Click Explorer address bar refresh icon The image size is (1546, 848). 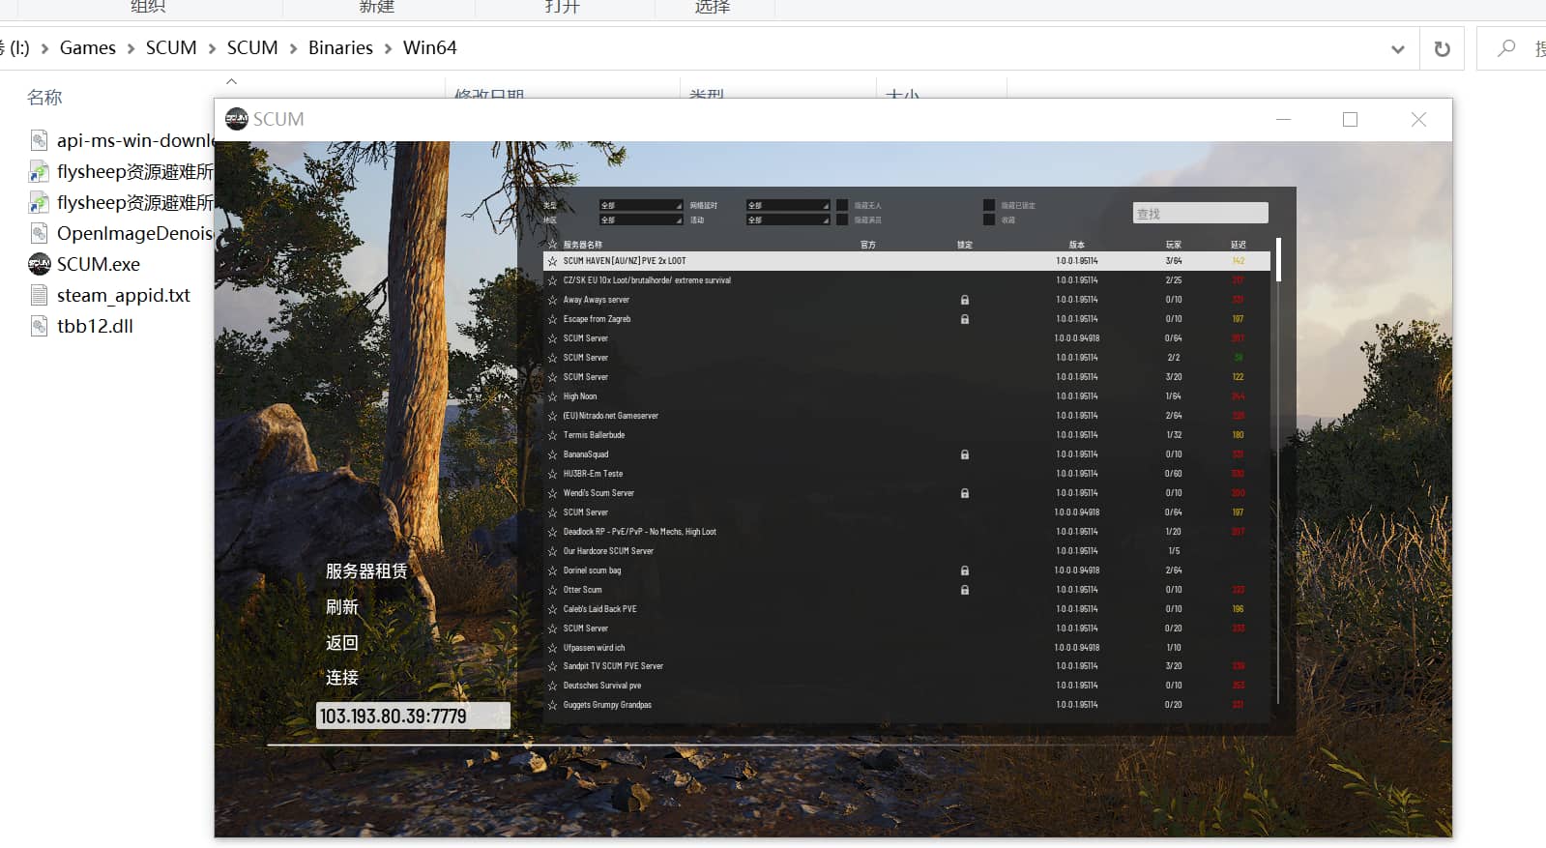1442,48
